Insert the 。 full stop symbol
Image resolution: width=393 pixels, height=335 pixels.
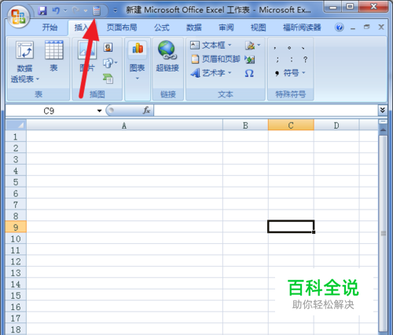(289, 48)
